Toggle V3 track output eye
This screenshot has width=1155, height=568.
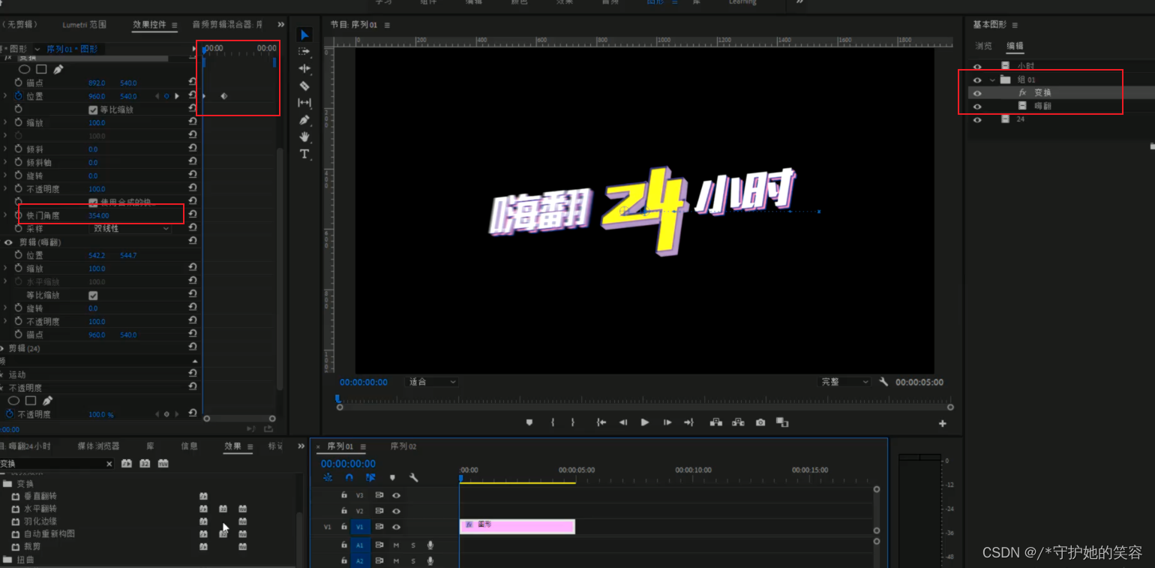396,495
